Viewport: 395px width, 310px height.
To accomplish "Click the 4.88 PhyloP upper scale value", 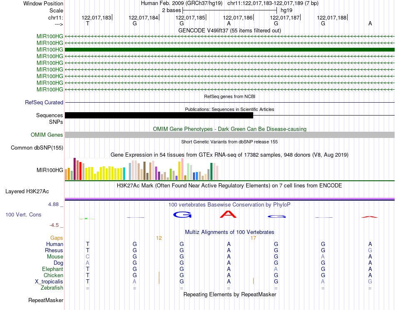I will tap(53, 204).
